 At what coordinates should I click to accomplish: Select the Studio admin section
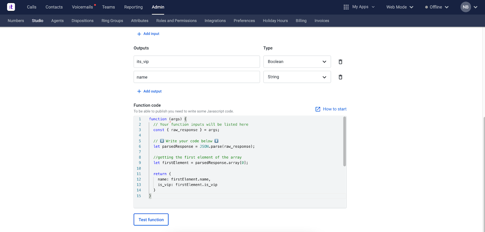(x=38, y=21)
